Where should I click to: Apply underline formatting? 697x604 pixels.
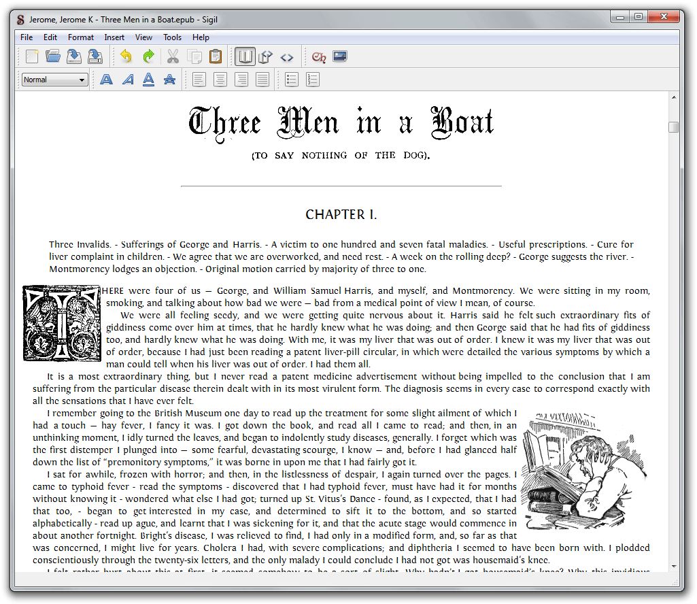click(148, 80)
